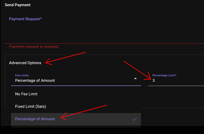This screenshot has width=204, height=134.
Task: Select the No Fee Limit option
Action: 26,94
